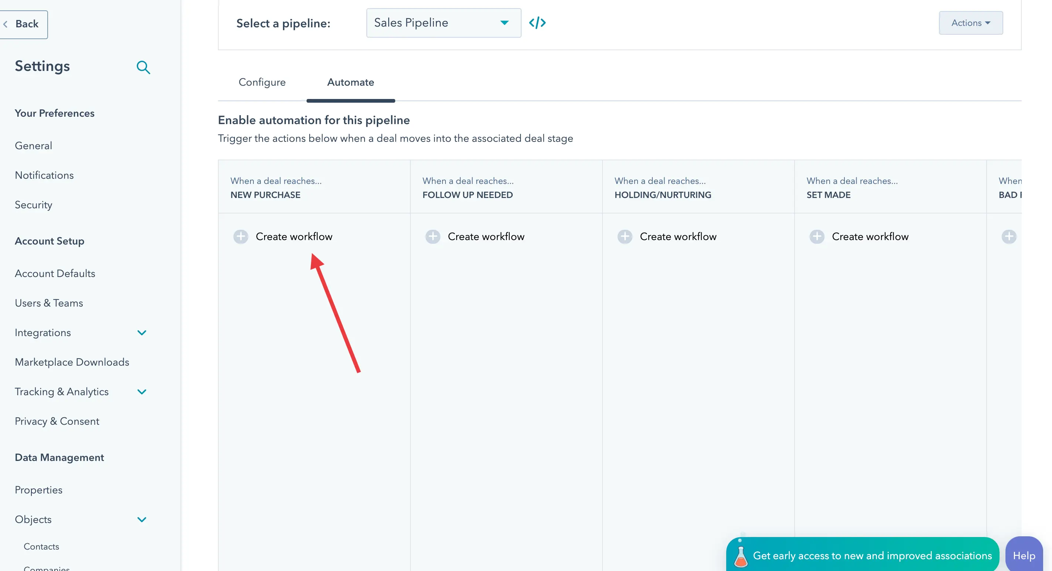Open Notifications settings
Viewport: 1052px width, 571px height.
[x=44, y=175]
